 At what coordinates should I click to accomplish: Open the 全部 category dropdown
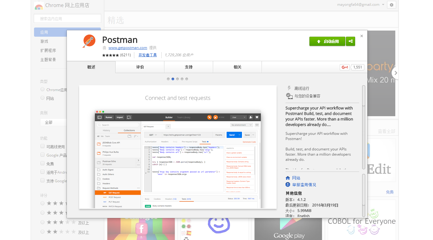click(x=53, y=122)
